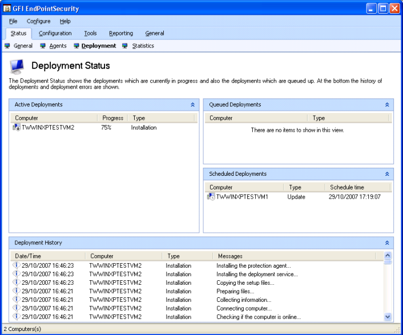This screenshot has width=403, height=335.
Task: Sort Scheduled Deployments by Computer column
Action: [x=244, y=187]
